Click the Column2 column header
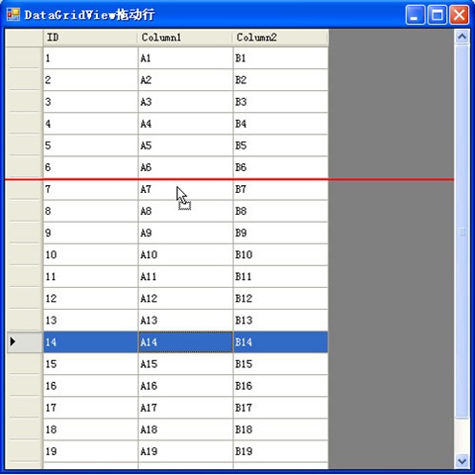 [280, 38]
